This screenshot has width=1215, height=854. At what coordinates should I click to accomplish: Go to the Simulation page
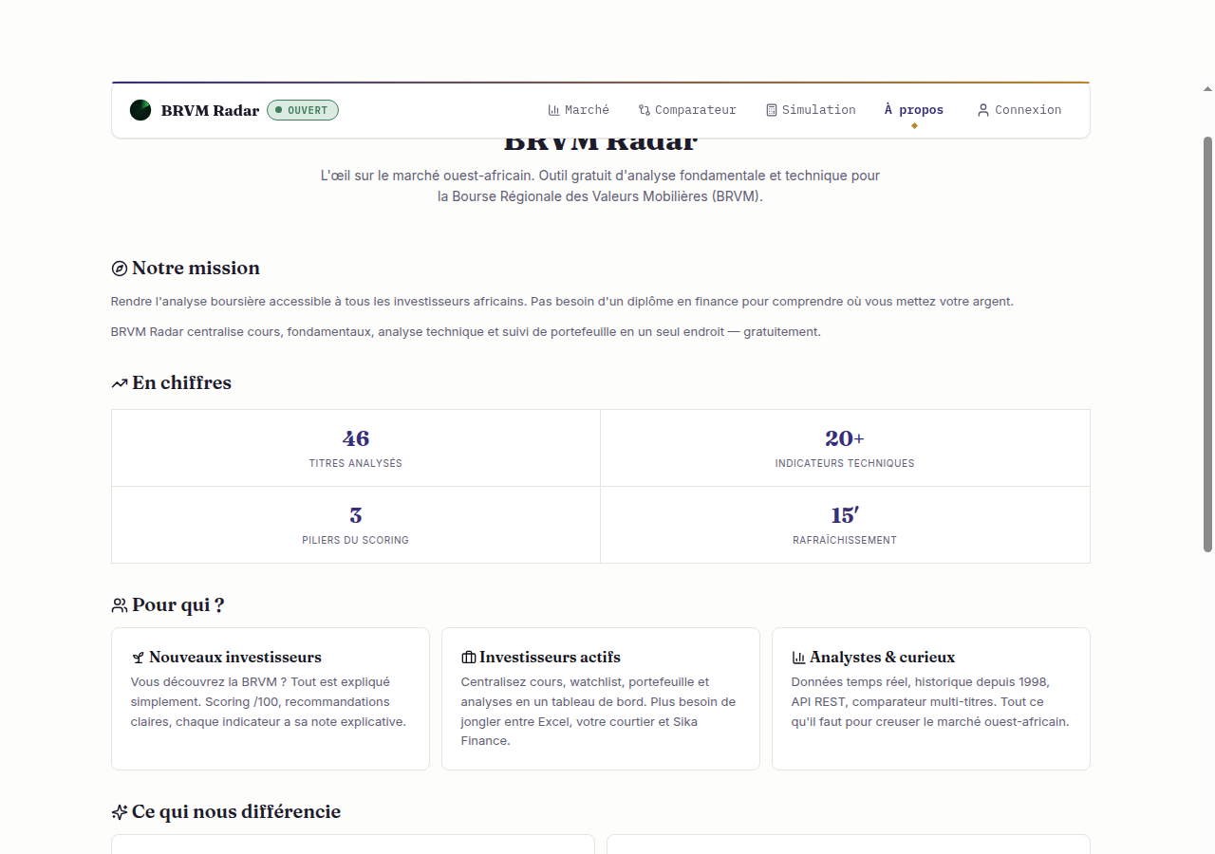pos(811,110)
